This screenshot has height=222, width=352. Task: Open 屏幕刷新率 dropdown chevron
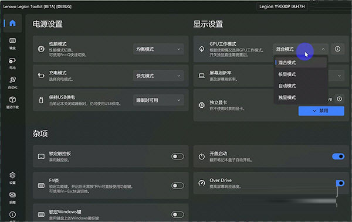click(339, 76)
